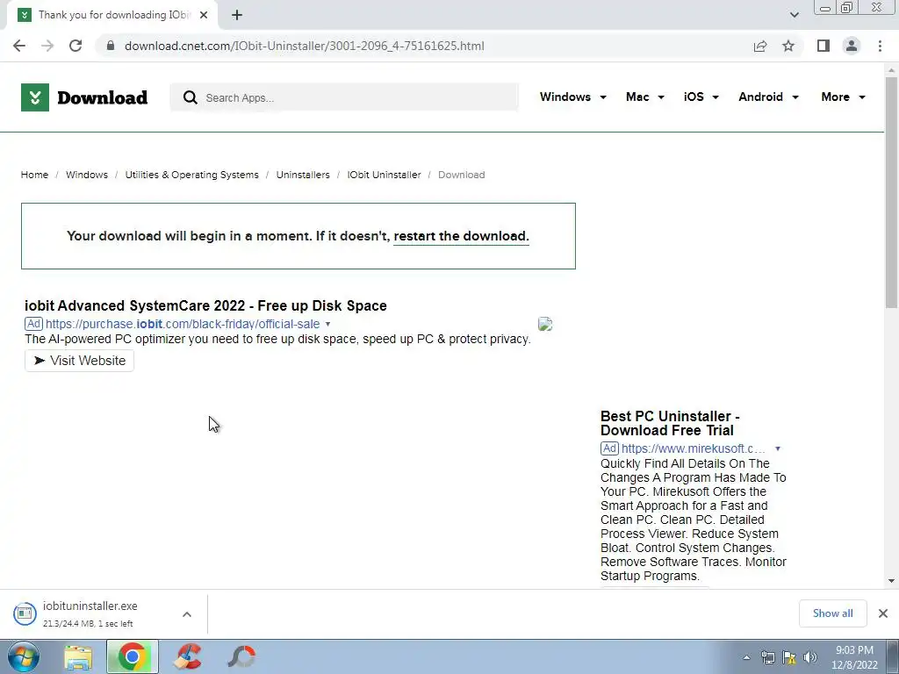The width and height of the screenshot is (899, 674).
Task: Open the purchase.iobit.com ad URL
Action: (183, 325)
